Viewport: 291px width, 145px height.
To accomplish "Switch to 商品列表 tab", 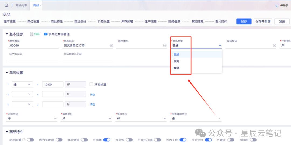I will 21,5.
